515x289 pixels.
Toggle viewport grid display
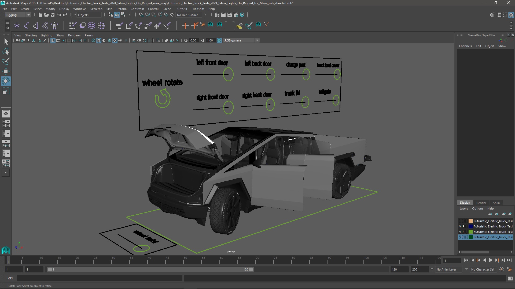coord(53,40)
